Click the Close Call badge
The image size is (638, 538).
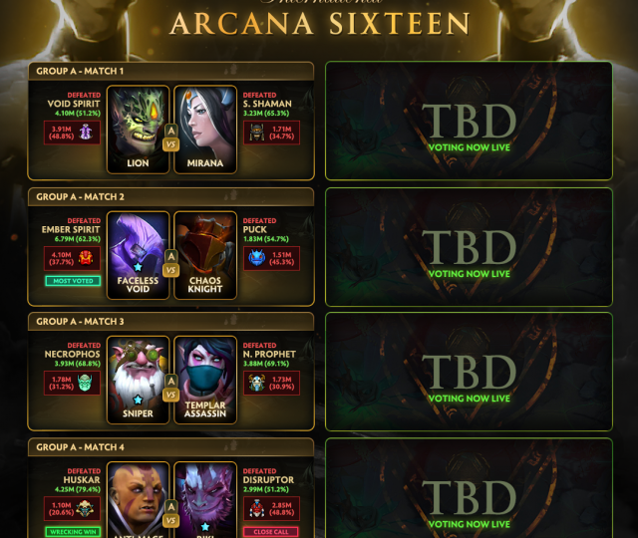pos(270,532)
